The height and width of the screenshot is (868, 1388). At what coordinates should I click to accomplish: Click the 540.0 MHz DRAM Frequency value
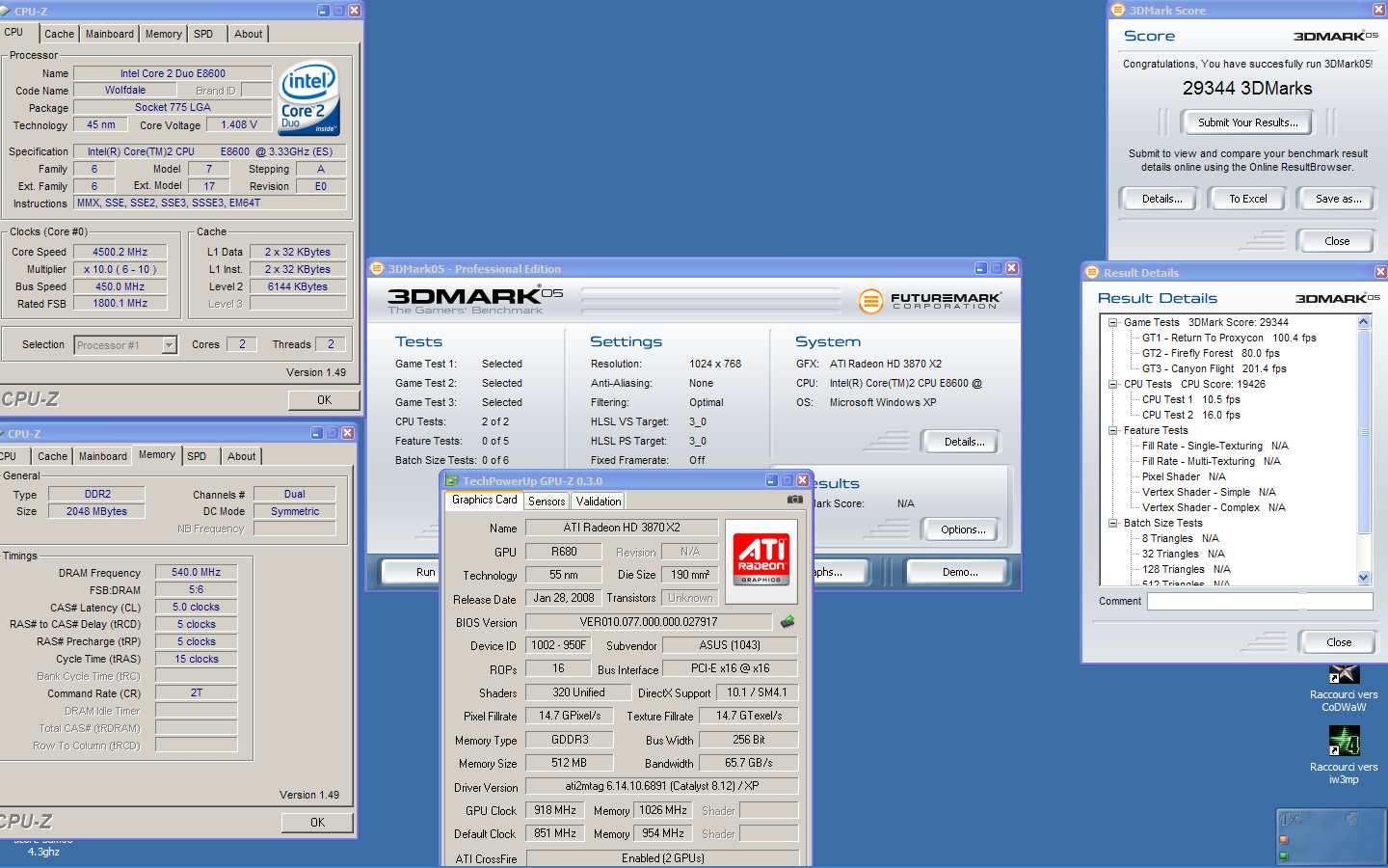pos(197,572)
